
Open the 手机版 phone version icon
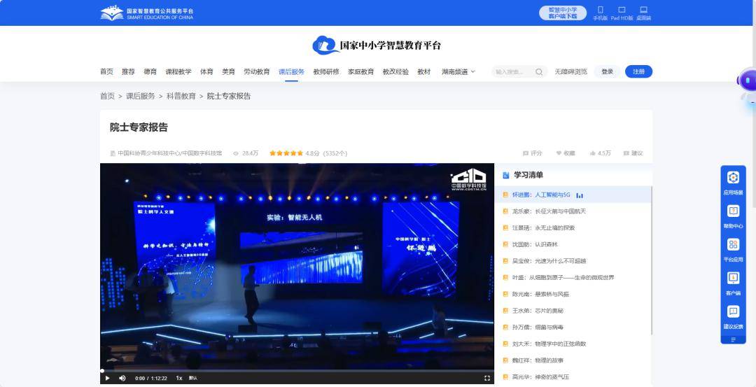coord(601,13)
